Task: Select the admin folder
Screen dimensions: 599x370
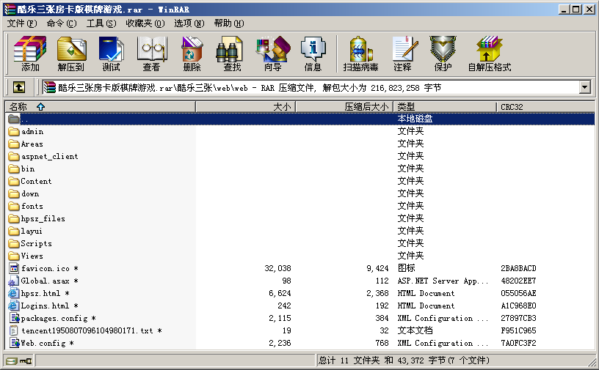Action: pyautogui.click(x=32, y=132)
